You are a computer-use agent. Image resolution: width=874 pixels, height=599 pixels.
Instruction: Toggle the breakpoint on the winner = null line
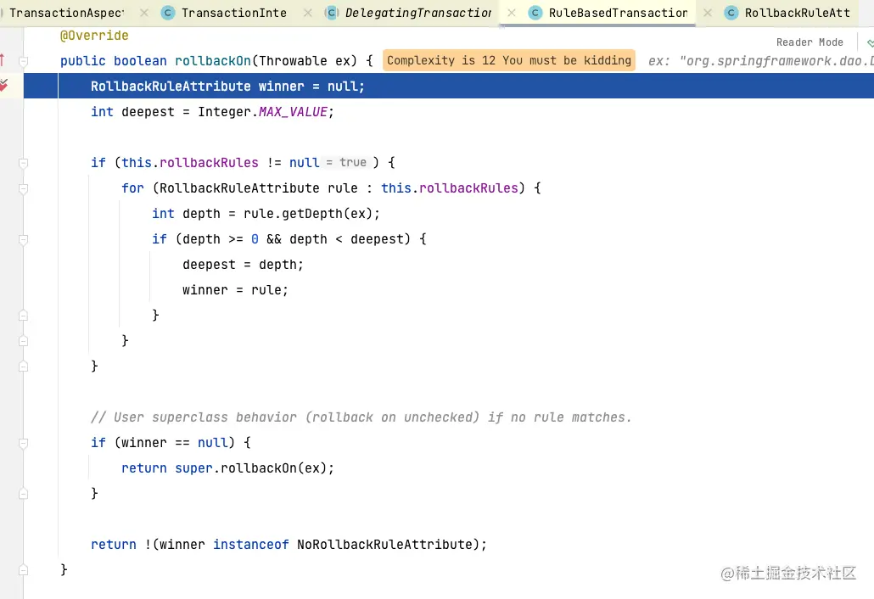[3, 85]
